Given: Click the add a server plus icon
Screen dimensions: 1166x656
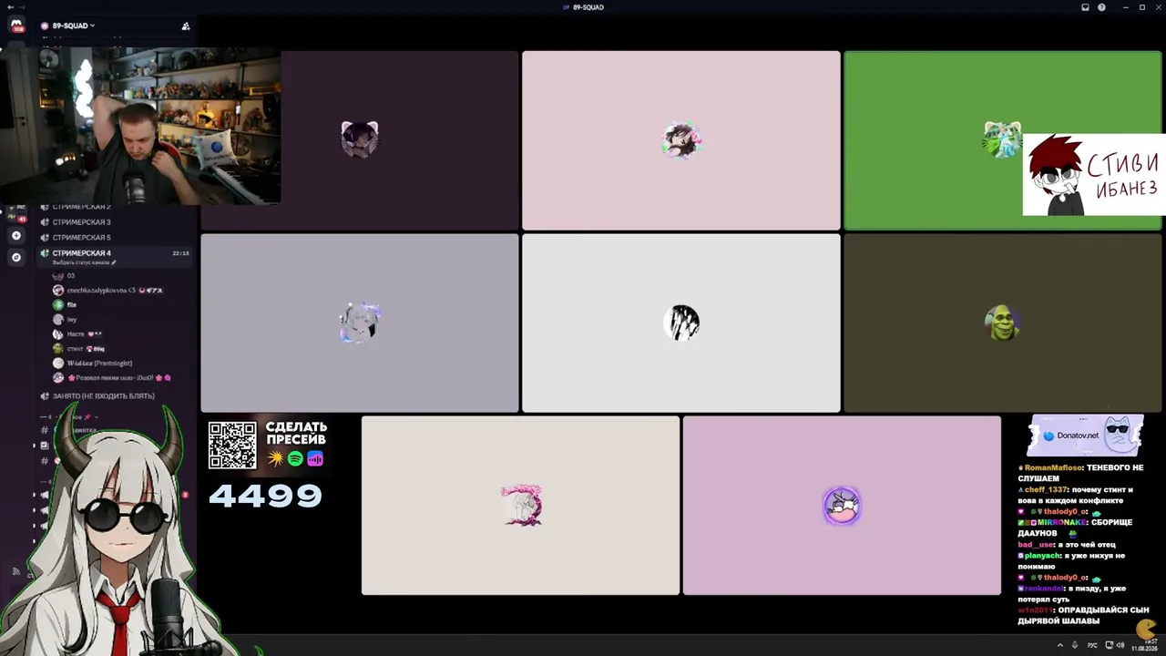Looking at the screenshot, I should [x=15, y=236].
